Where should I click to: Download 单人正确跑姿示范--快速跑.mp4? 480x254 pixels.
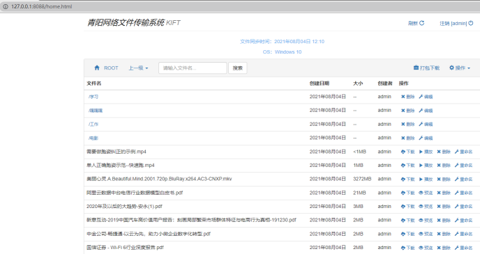point(407,166)
